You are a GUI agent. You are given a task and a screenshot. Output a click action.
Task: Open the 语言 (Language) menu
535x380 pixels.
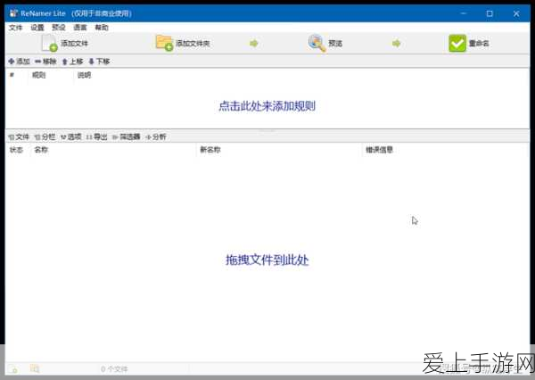pos(80,28)
